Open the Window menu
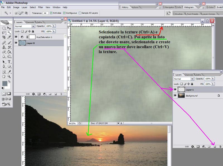The image size is (223, 166). 57,7
